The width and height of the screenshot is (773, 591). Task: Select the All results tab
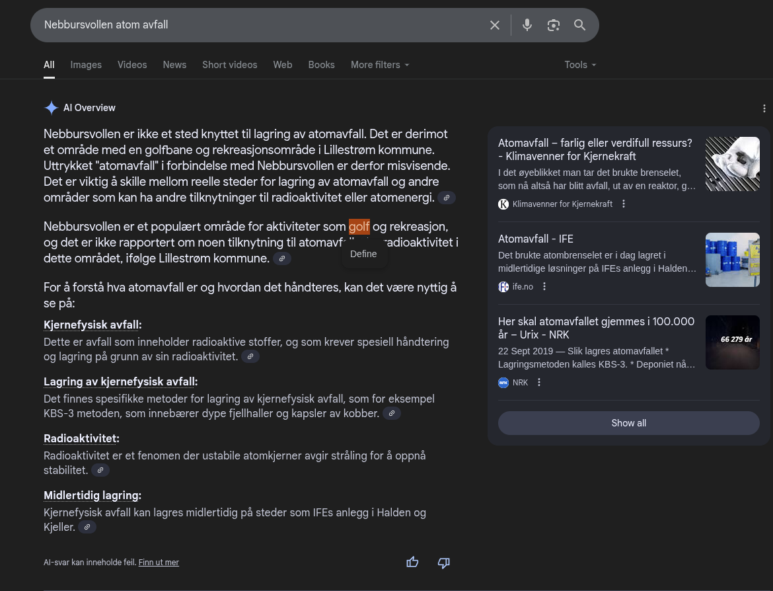click(49, 65)
